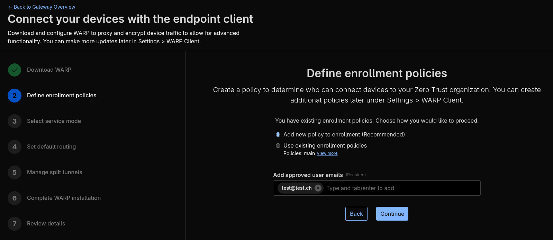The height and width of the screenshot is (240, 553).
Task: Jump to Manage split tunnels step
Action: (x=54, y=172)
